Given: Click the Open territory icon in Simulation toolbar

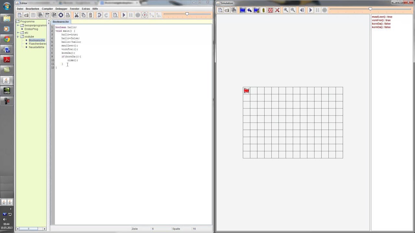Looking at the screenshot, I should [227, 10].
